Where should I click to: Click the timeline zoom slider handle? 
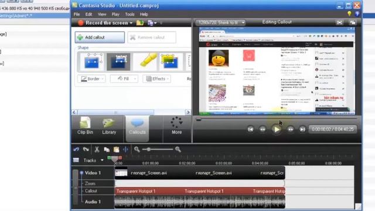coord(148,149)
